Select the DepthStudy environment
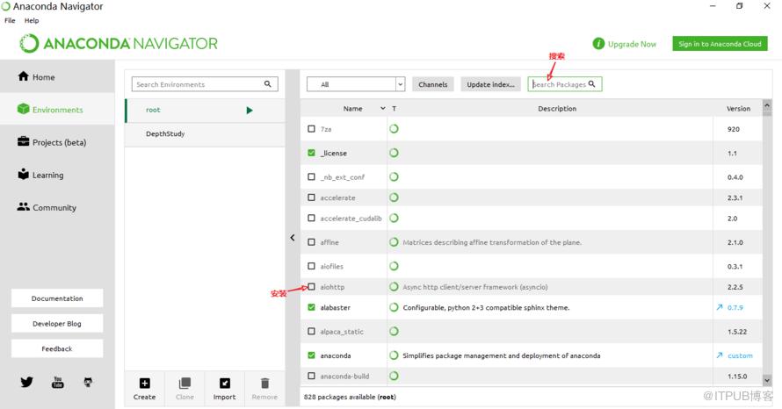The height and width of the screenshot is (409, 782). [x=205, y=134]
